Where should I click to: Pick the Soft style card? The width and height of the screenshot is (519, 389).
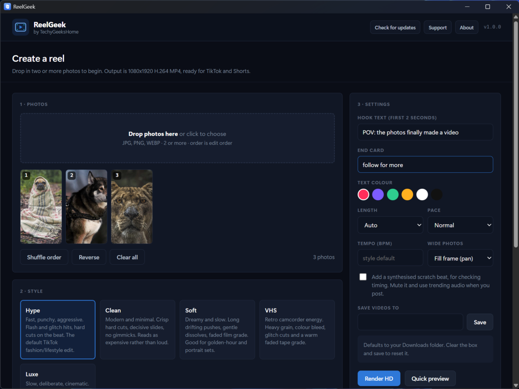[217, 329]
